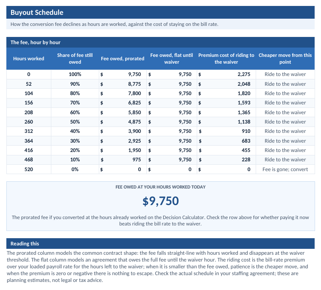
Task: Click 'Fee owed, flat until waiver' header
Action: pos(172,59)
